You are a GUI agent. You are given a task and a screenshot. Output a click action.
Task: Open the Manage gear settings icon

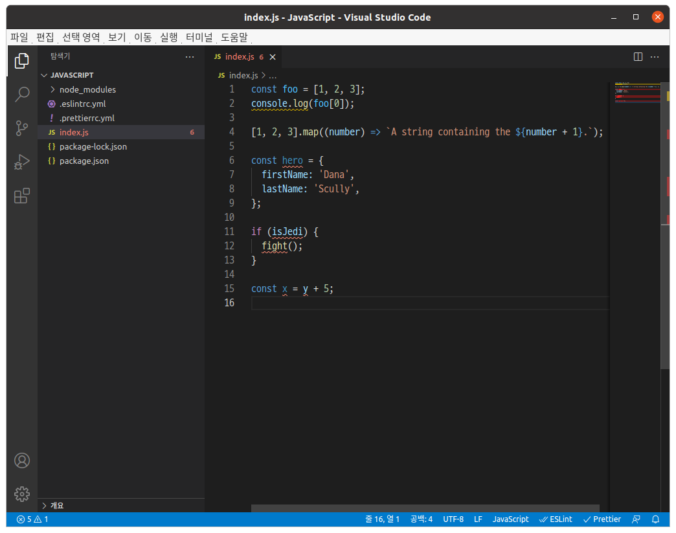22,493
